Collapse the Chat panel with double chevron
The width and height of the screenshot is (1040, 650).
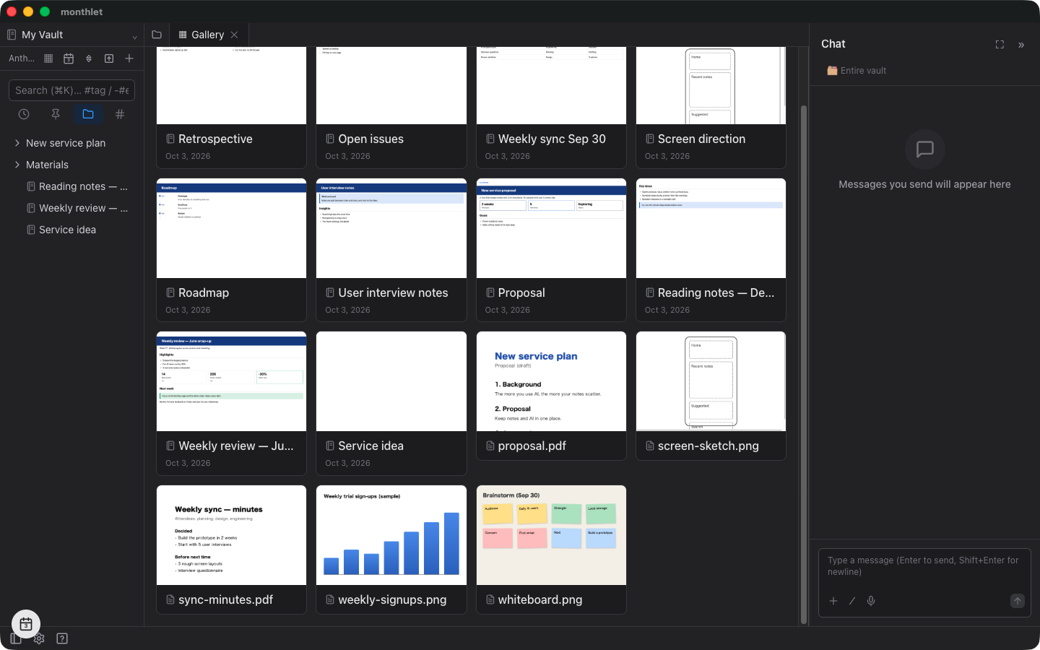tap(1021, 45)
